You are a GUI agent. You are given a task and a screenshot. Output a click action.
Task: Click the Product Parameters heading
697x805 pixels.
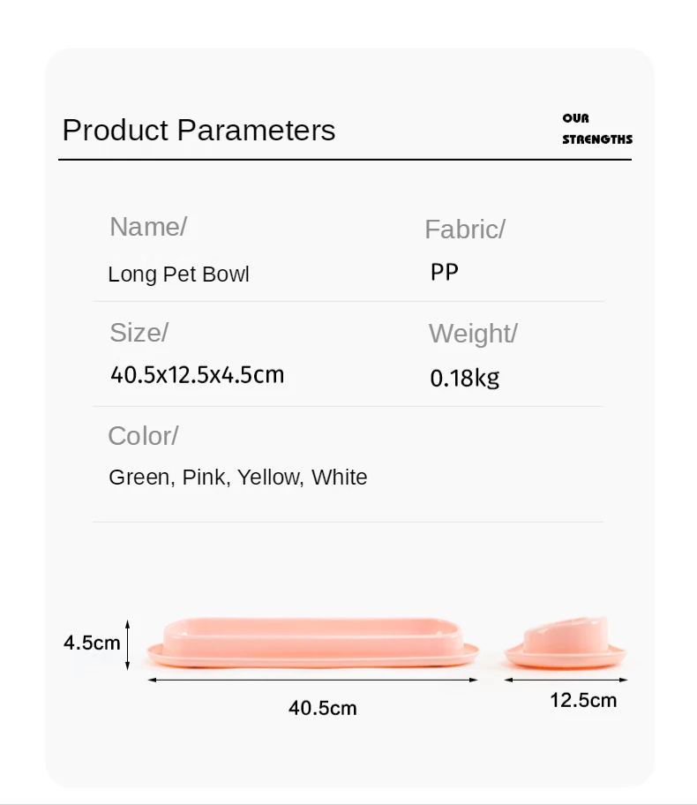coord(199,131)
